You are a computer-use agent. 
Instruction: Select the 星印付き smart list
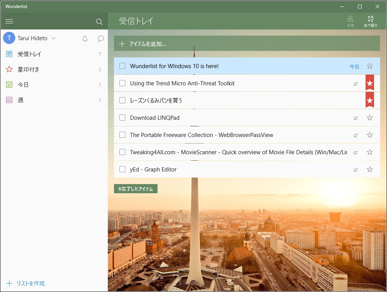54,69
